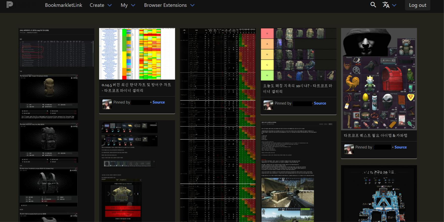Follow the Source link under backpack tier list
The width and height of the screenshot is (444, 222).
click(320, 103)
